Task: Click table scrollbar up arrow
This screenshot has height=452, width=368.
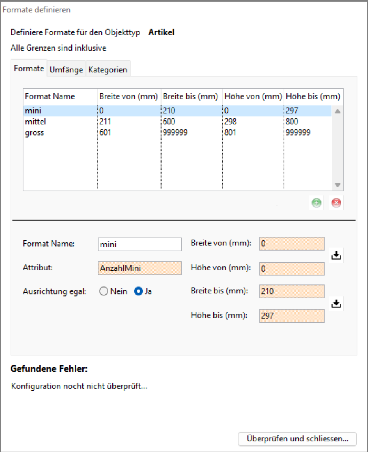Action: coord(338,111)
